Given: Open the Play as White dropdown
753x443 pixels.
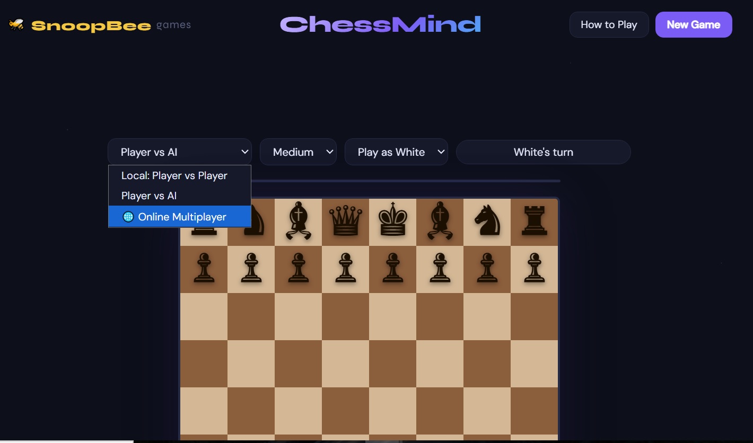Looking at the screenshot, I should click(396, 152).
